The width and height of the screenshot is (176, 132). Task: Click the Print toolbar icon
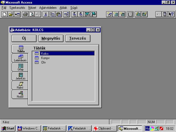click(x=25, y=14)
